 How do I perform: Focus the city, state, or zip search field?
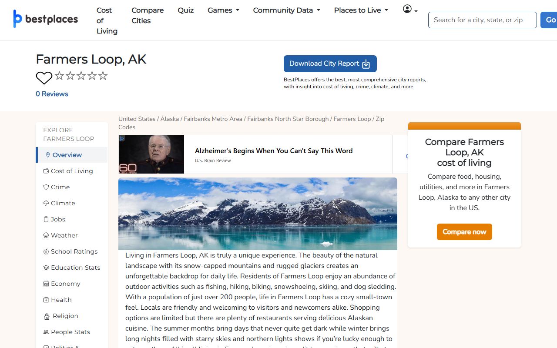pos(482,20)
